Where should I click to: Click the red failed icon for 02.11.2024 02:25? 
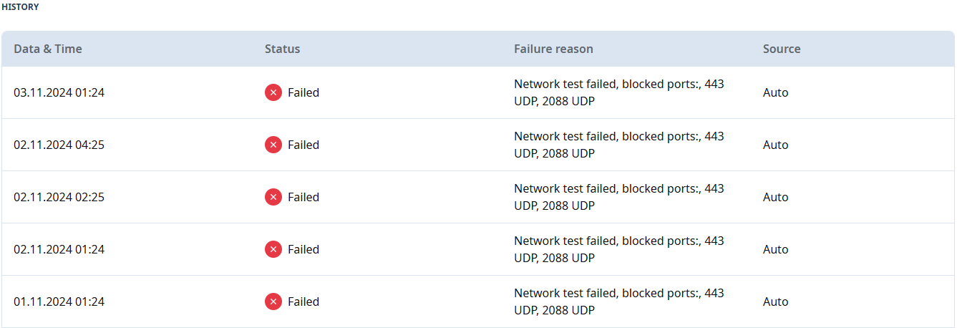point(273,197)
